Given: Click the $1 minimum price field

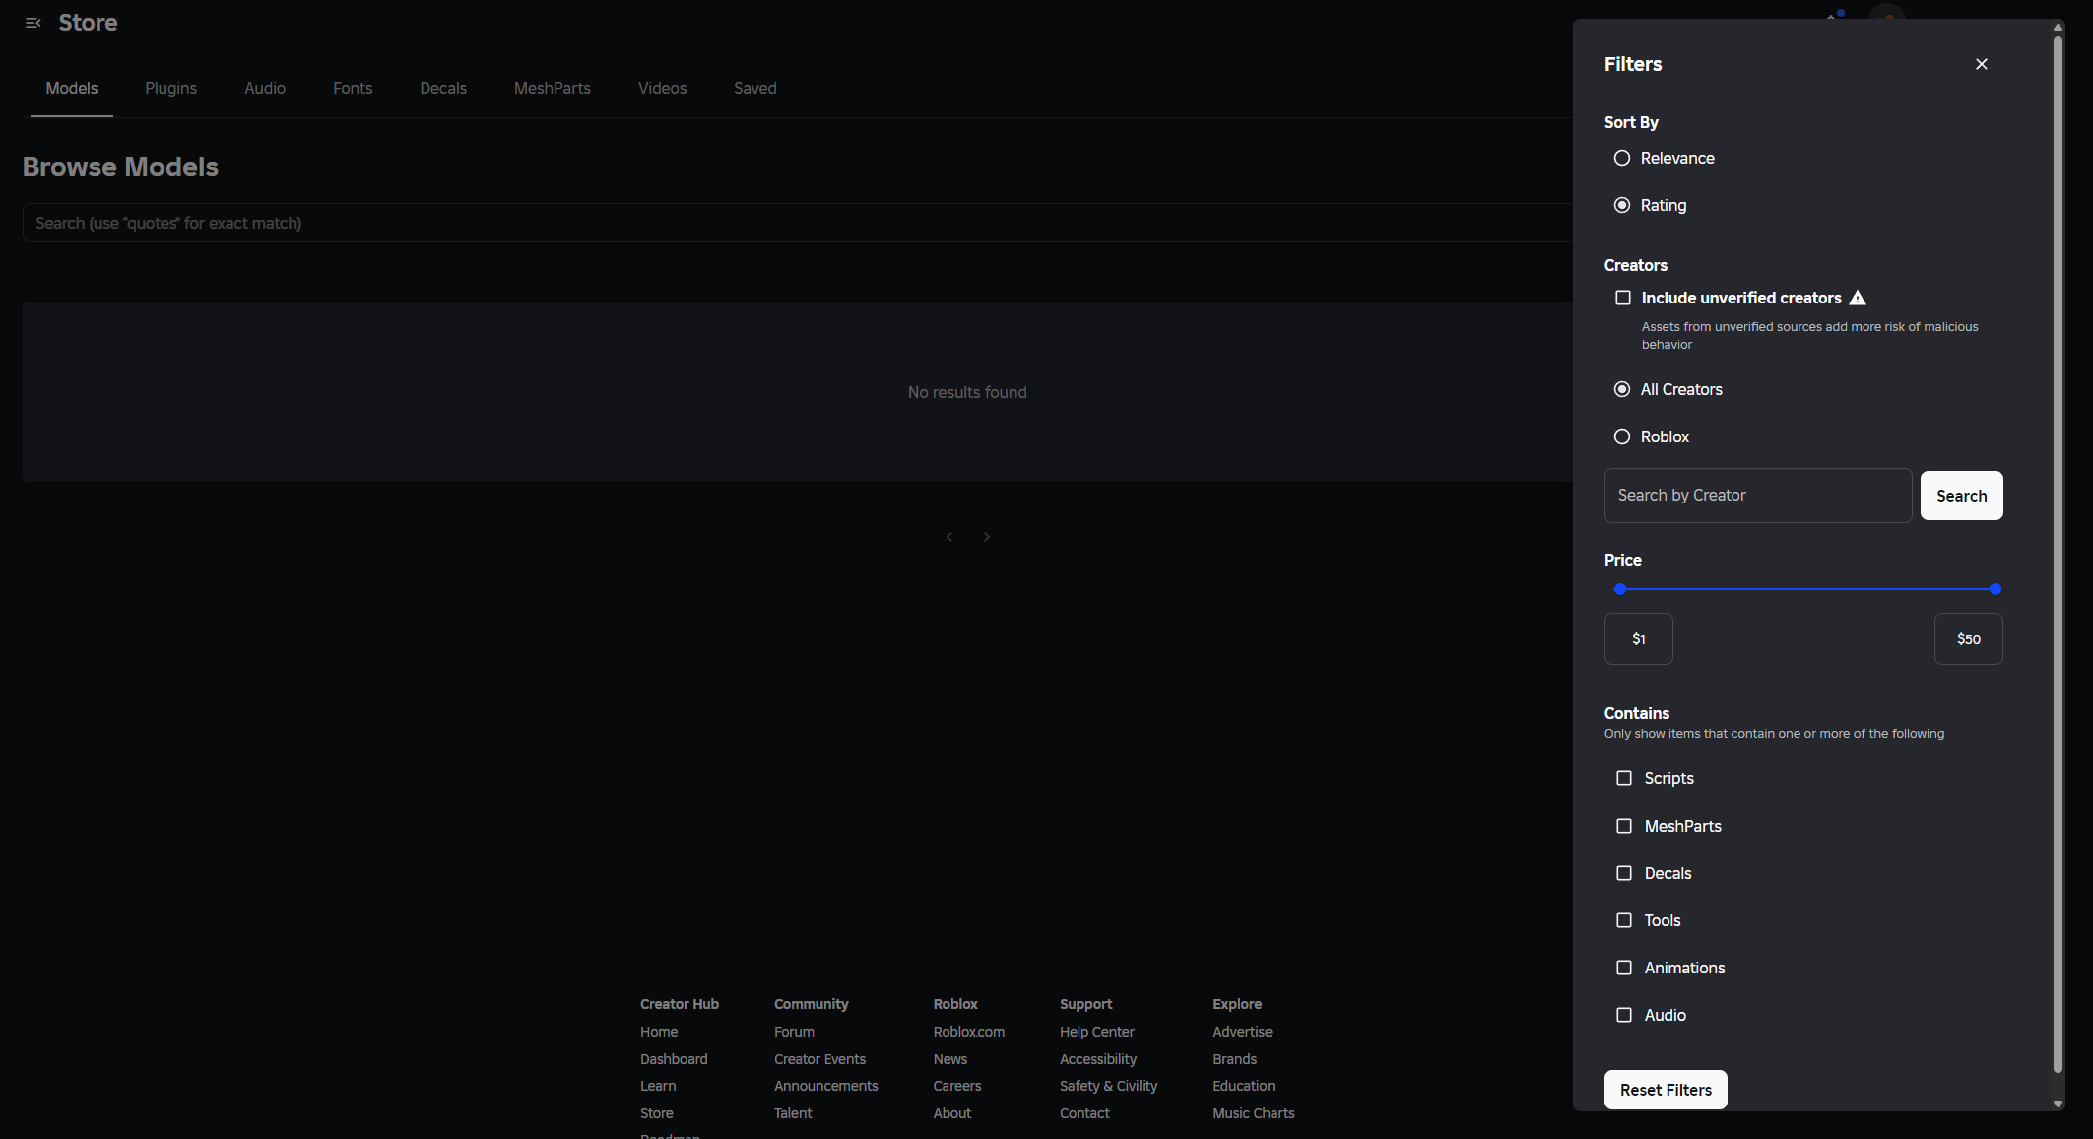Looking at the screenshot, I should click(1639, 638).
